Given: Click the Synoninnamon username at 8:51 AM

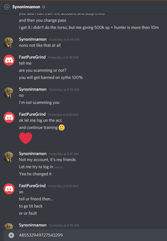Looking at the screenshot, I should pyautogui.click(x=33, y=154).
